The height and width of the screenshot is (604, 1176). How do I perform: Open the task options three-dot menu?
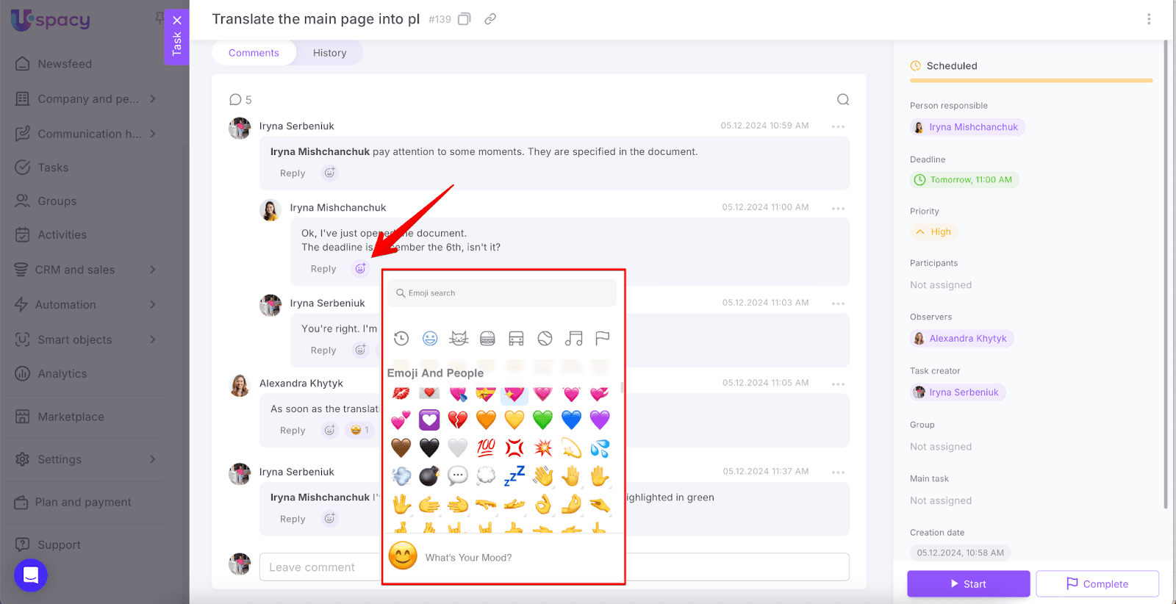[x=1149, y=19]
